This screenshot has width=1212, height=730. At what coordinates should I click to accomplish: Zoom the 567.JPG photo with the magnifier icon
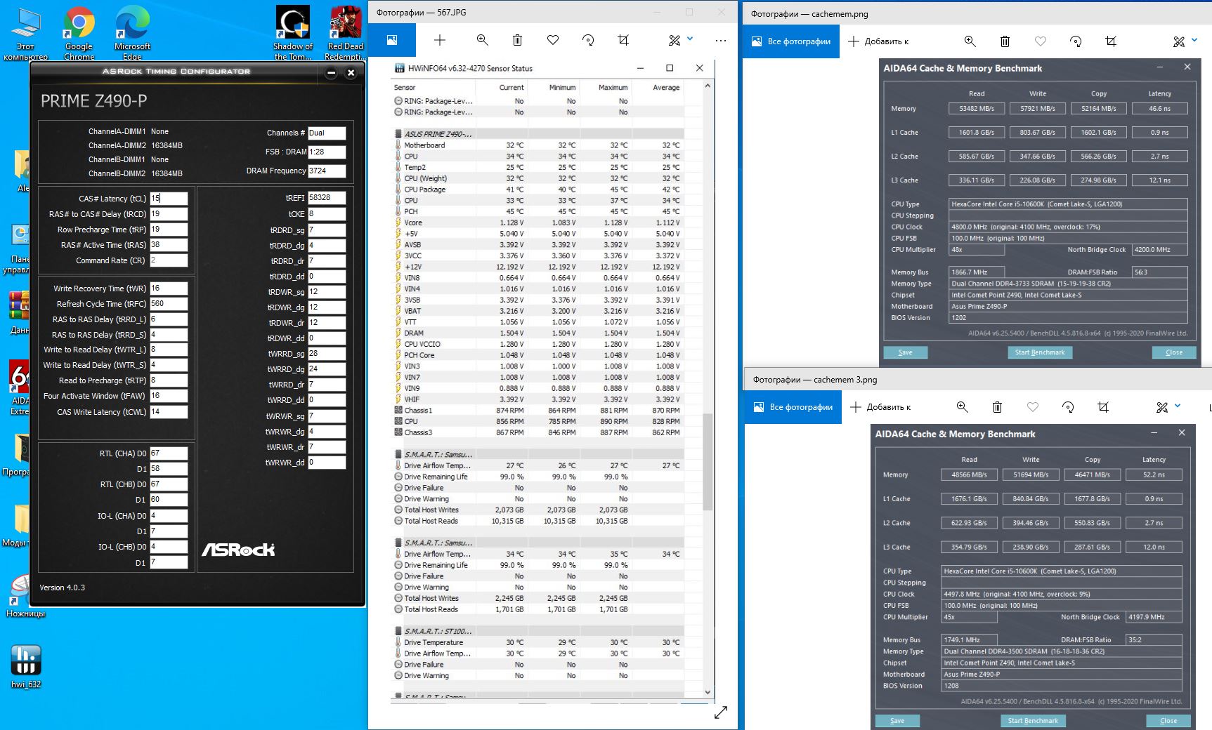pos(482,40)
